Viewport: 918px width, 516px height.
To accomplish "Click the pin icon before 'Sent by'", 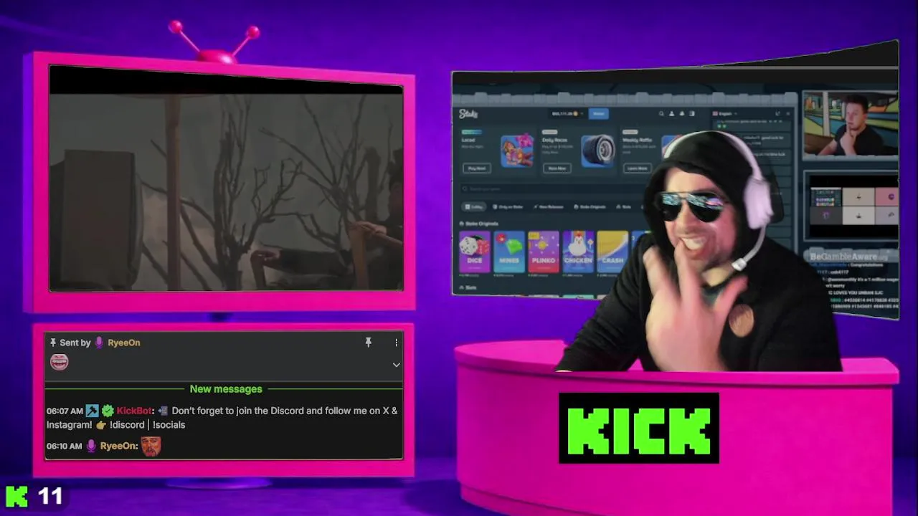I will [53, 343].
